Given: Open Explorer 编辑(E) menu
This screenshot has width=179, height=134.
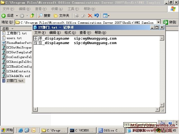Looking at the screenshot, I should pyautogui.click(x=25, y=9).
